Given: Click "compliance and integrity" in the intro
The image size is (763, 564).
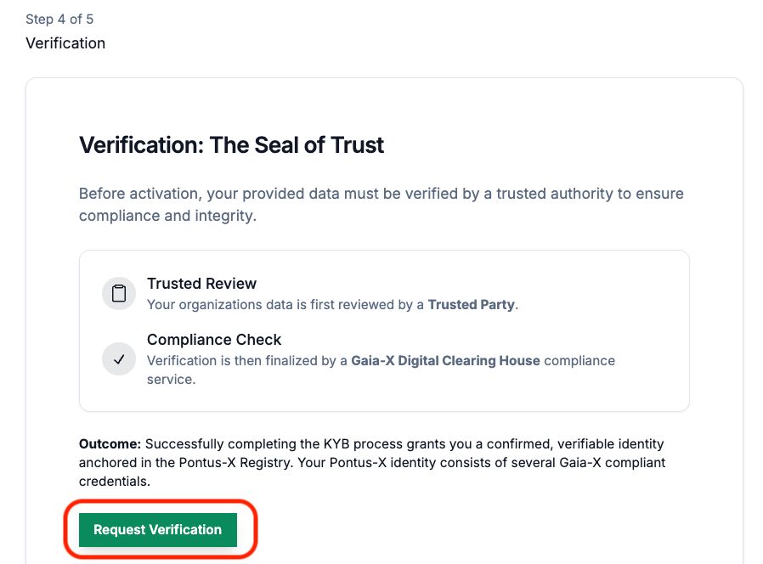Looking at the screenshot, I should click(167, 216).
